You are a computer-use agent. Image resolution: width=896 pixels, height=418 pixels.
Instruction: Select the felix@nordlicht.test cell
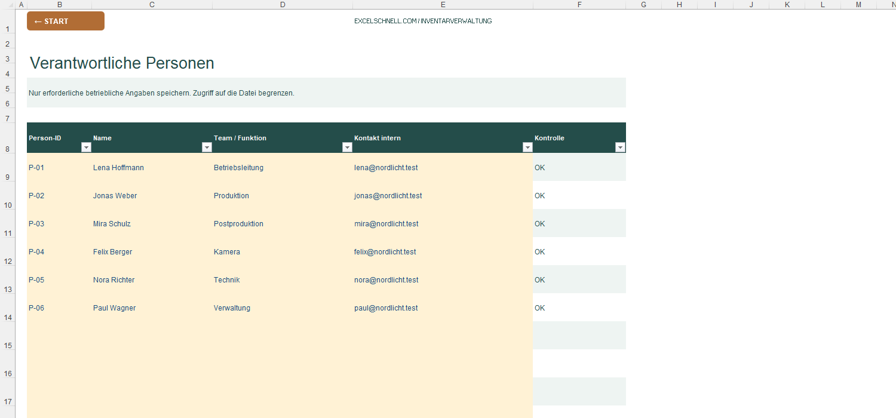[443, 251]
